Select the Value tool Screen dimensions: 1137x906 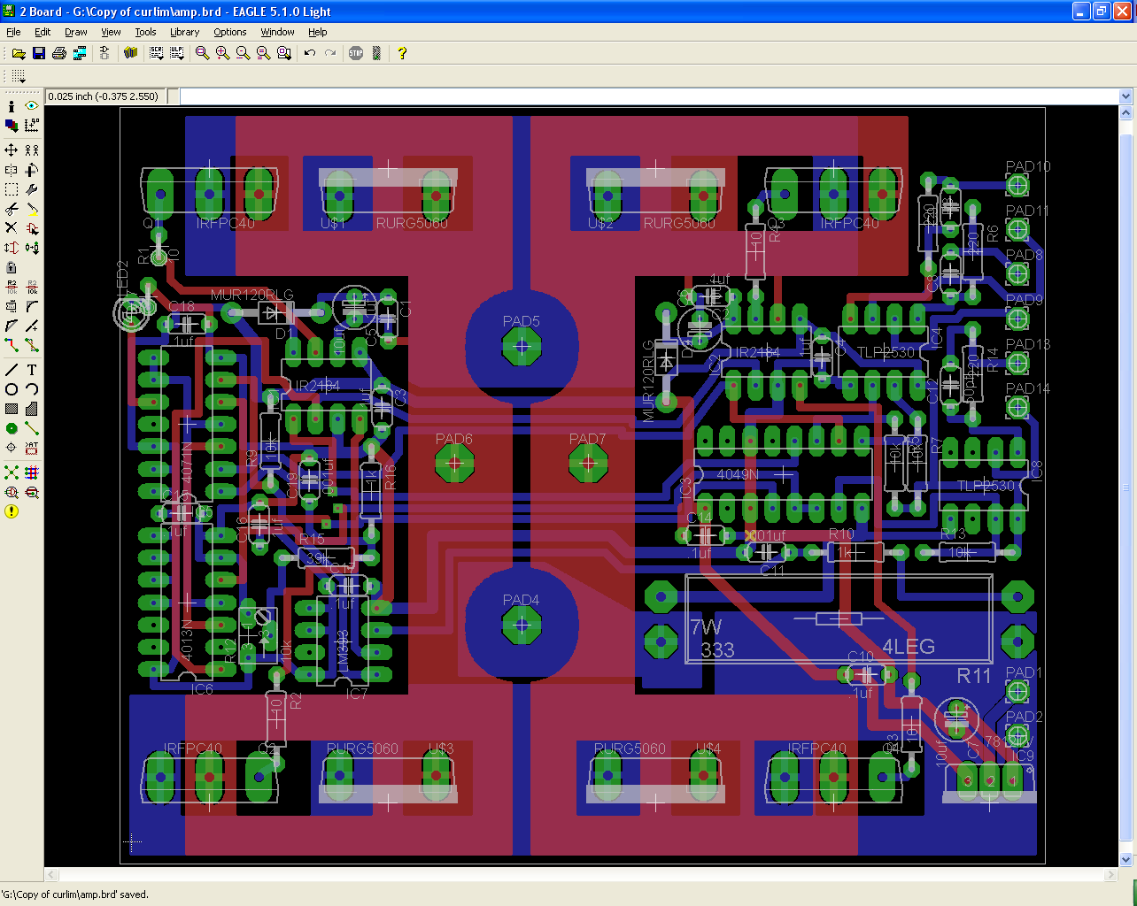[x=32, y=287]
